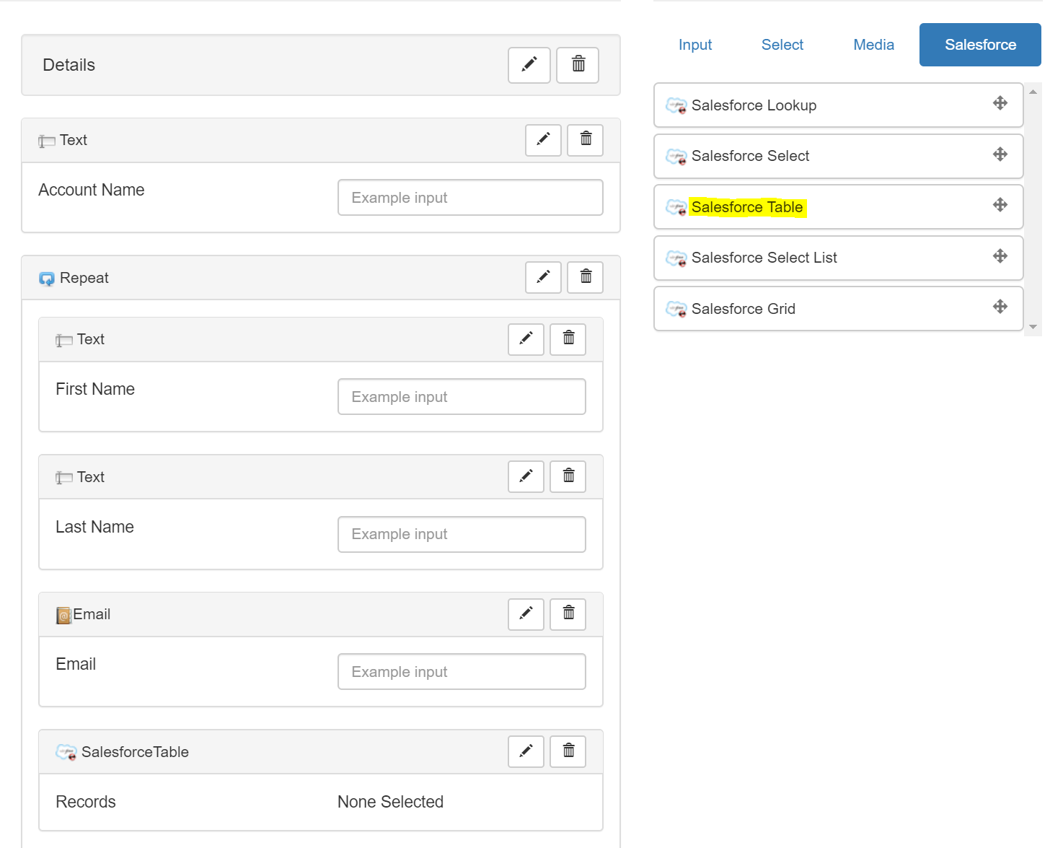Switch to the Select tab

click(x=782, y=45)
